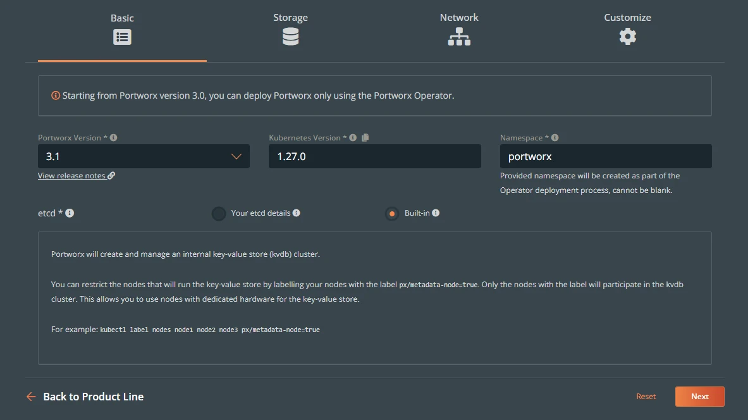Image resolution: width=748 pixels, height=420 pixels.
Task: Click info icon beside Your etcd details
Action: click(297, 213)
